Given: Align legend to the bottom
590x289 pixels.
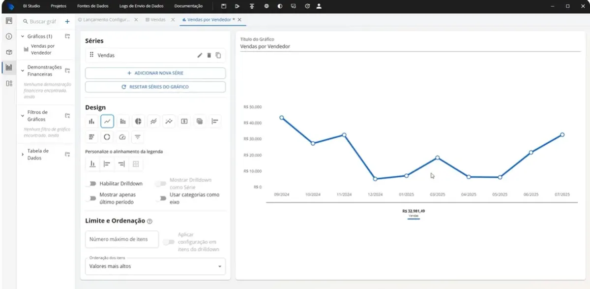Looking at the screenshot, I should [92, 164].
